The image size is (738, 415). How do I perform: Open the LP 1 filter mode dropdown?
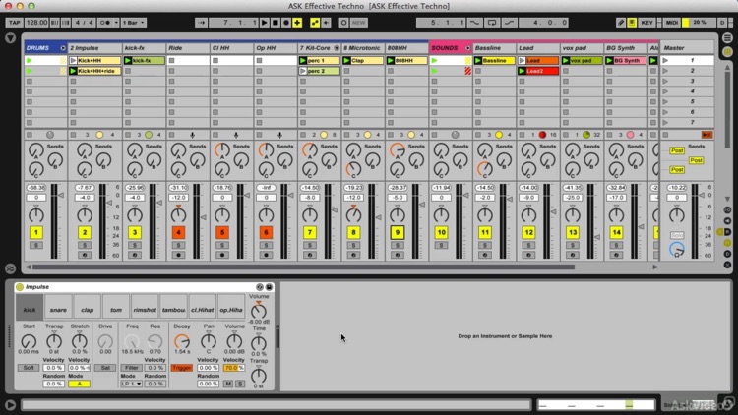pyautogui.click(x=131, y=384)
